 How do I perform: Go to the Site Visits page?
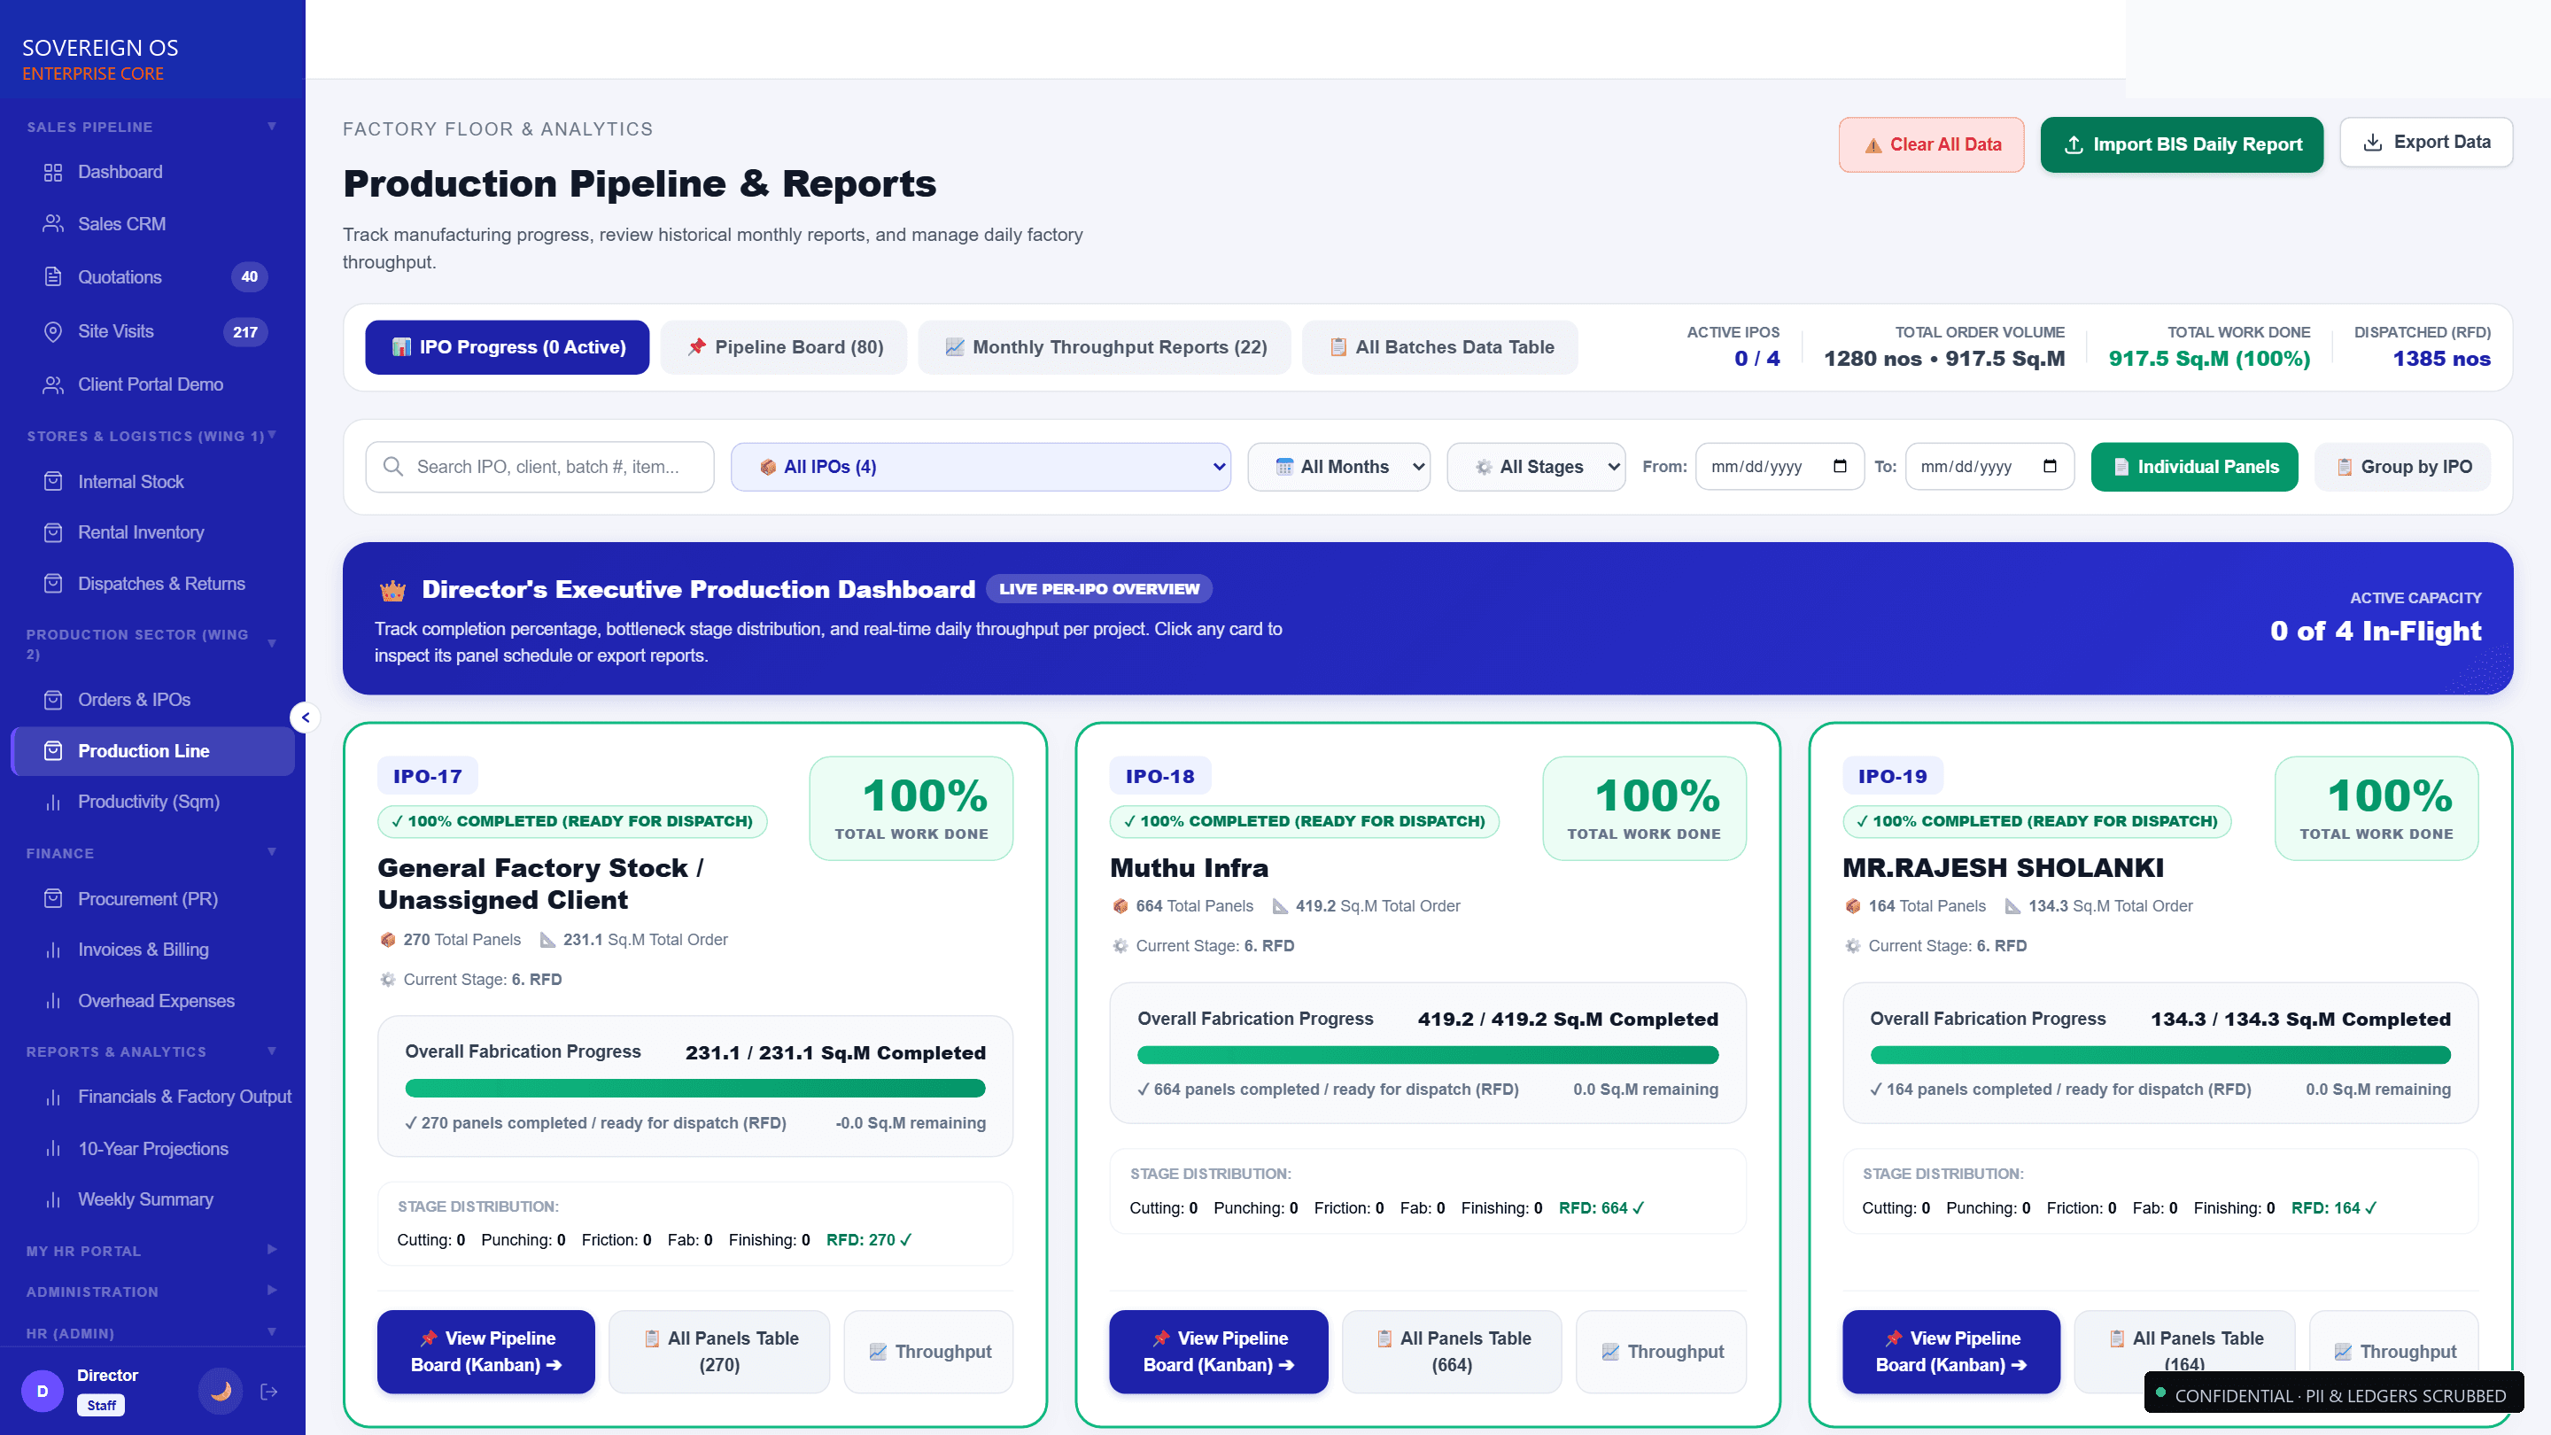(x=152, y=332)
